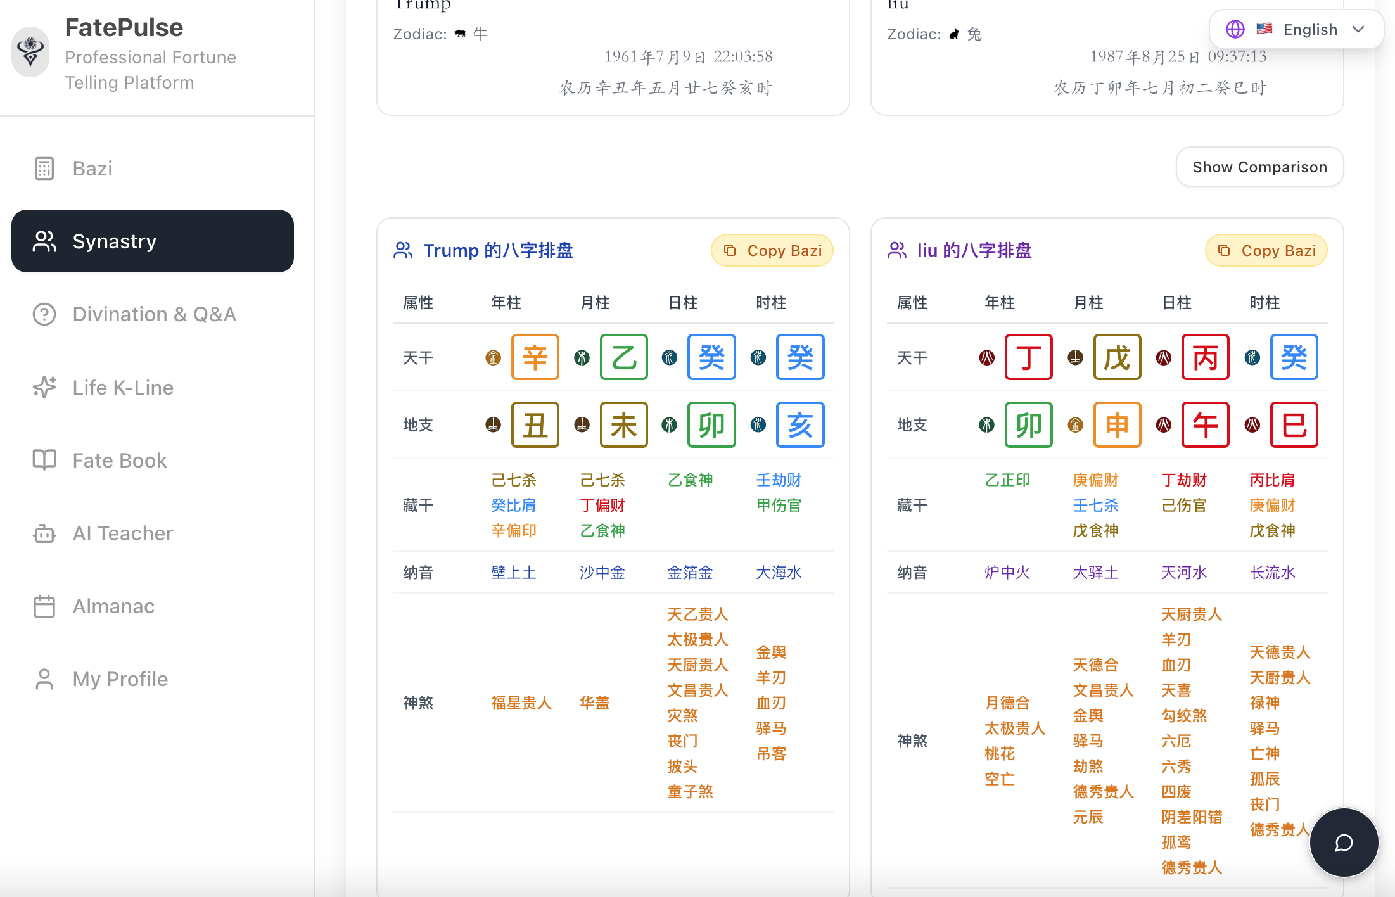Click liu's red 丙 day stem tile
1395x897 pixels.
(1205, 357)
